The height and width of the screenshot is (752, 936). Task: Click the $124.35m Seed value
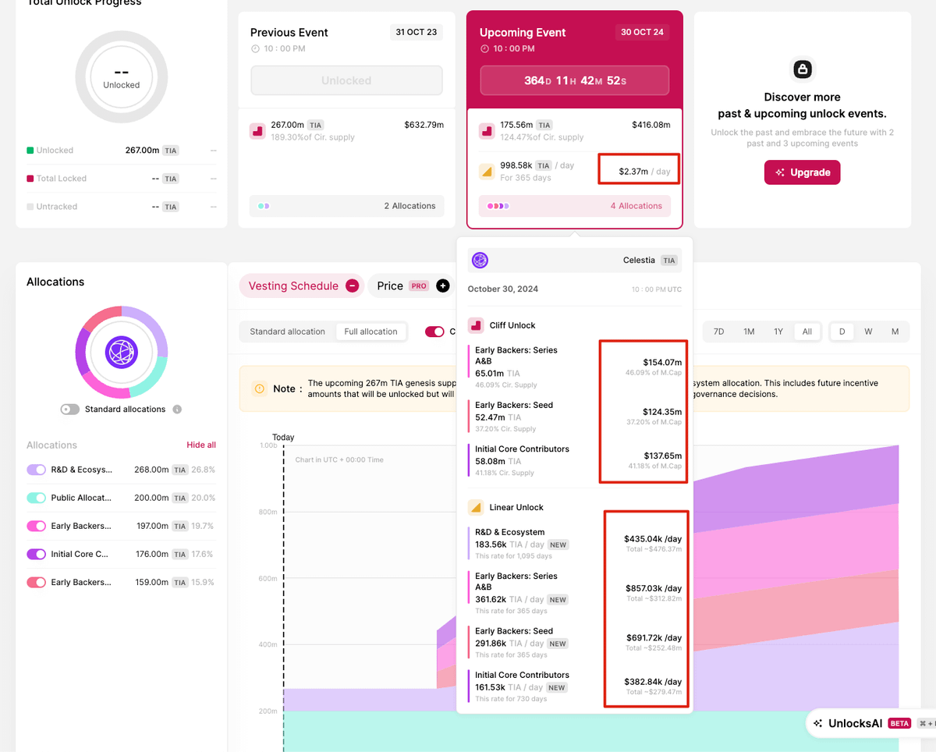coord(662,412)
